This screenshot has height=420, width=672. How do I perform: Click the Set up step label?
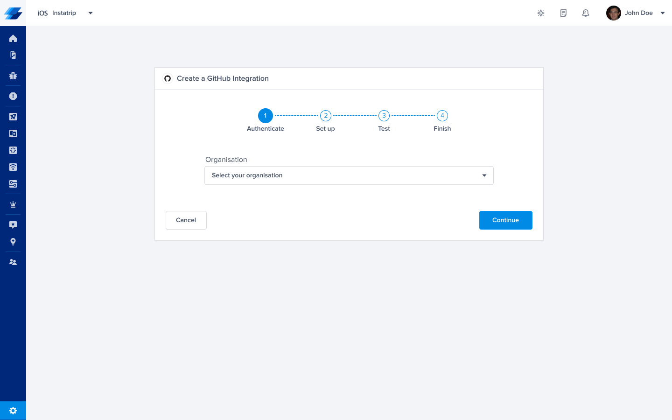(x=325, y=129)
